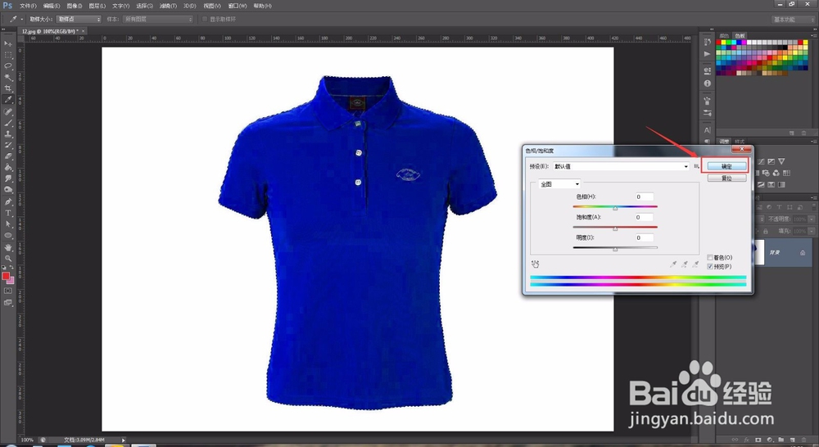Click the red foreground color swatch

6,276
